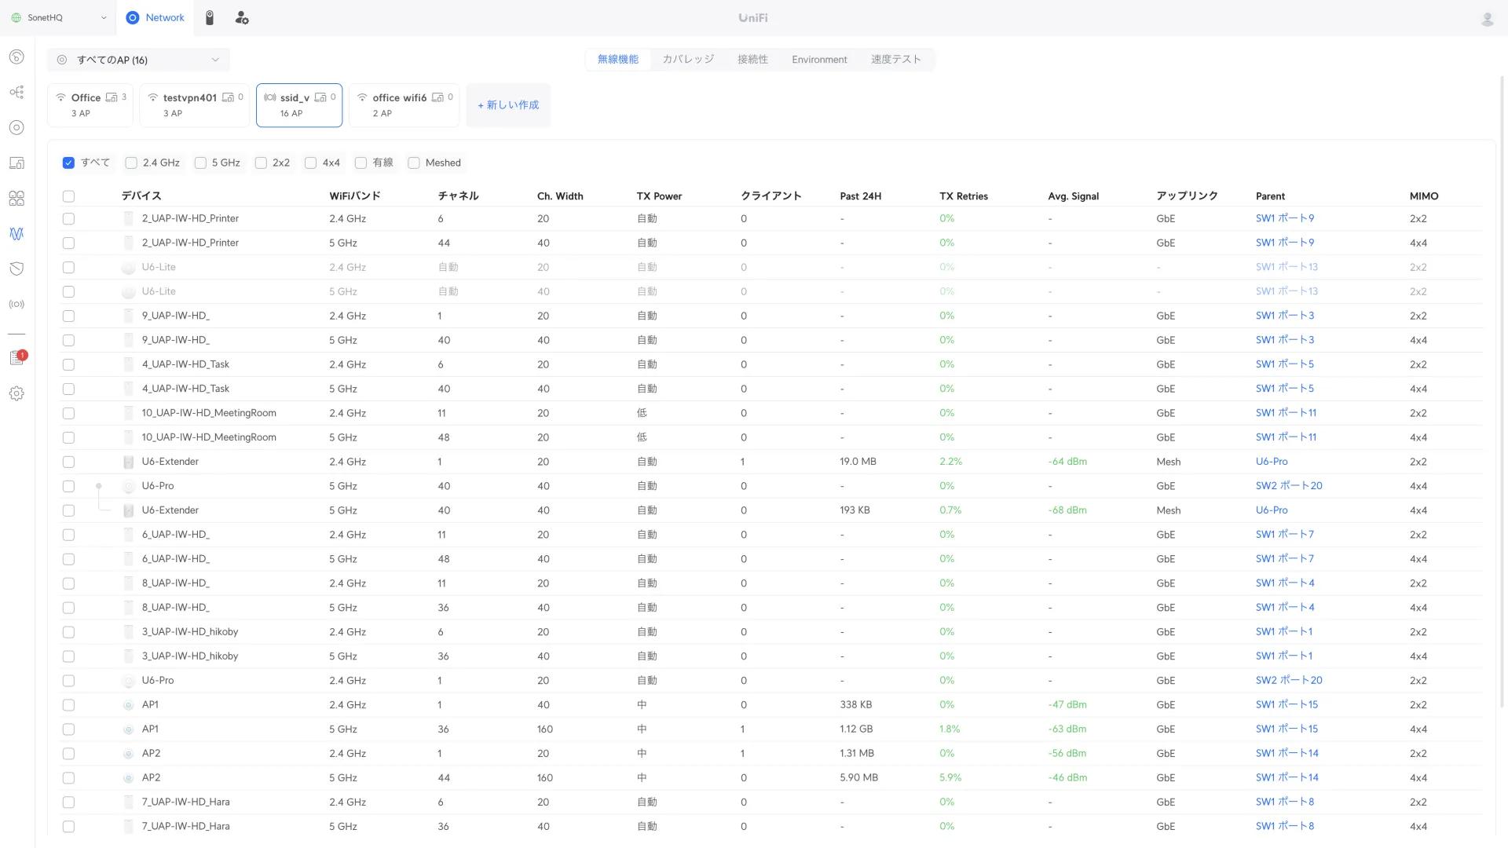Click the 1.12 GB Past 24H value
This screenshot has height=848, width=1508.
point(856,729)
